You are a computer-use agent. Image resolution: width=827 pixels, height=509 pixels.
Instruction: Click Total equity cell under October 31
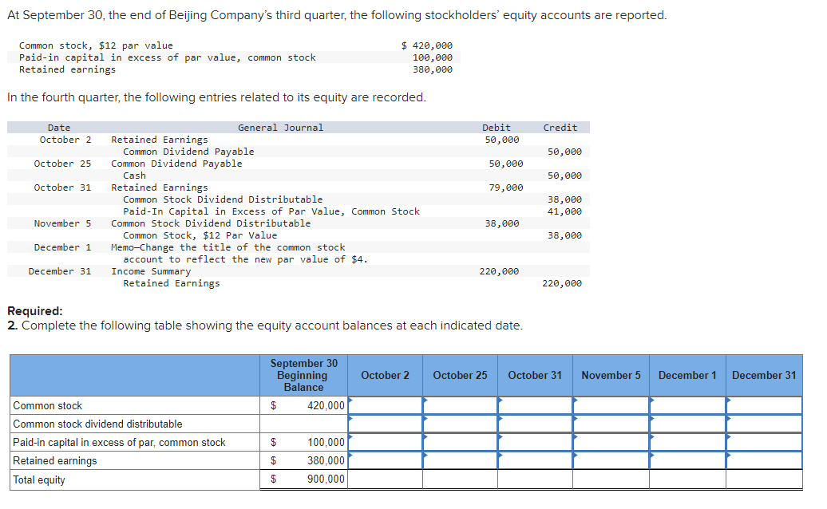535,479
